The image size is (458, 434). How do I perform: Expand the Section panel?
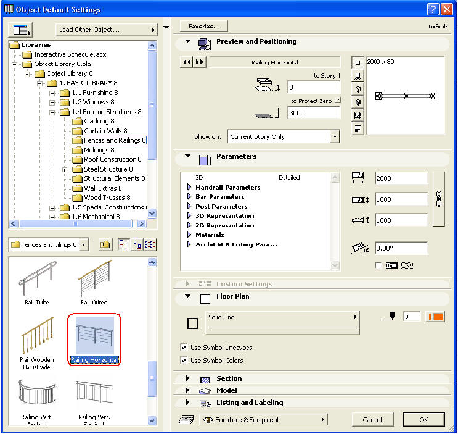(x=188, y=378)
